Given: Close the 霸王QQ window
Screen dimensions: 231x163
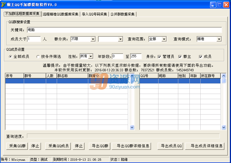Looking at the screenshot, I should pos(226,5).
